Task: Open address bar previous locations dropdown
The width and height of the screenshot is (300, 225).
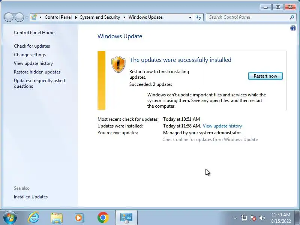Action: click(190, 17)
